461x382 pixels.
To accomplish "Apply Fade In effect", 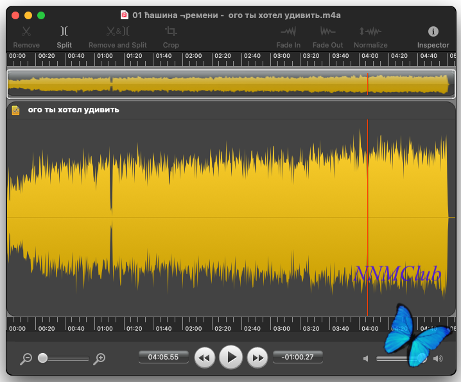I will click(x=288, y=36).
